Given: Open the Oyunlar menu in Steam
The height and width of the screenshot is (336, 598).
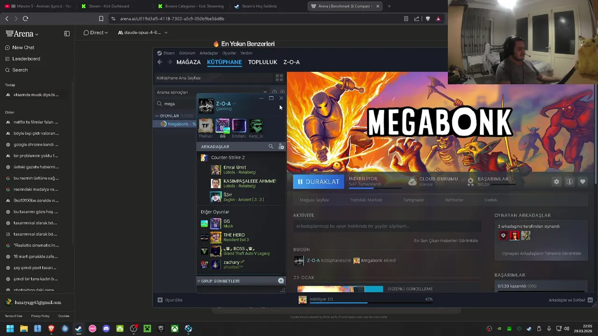Looking at the screenshot, I should (x=229, y=53).
